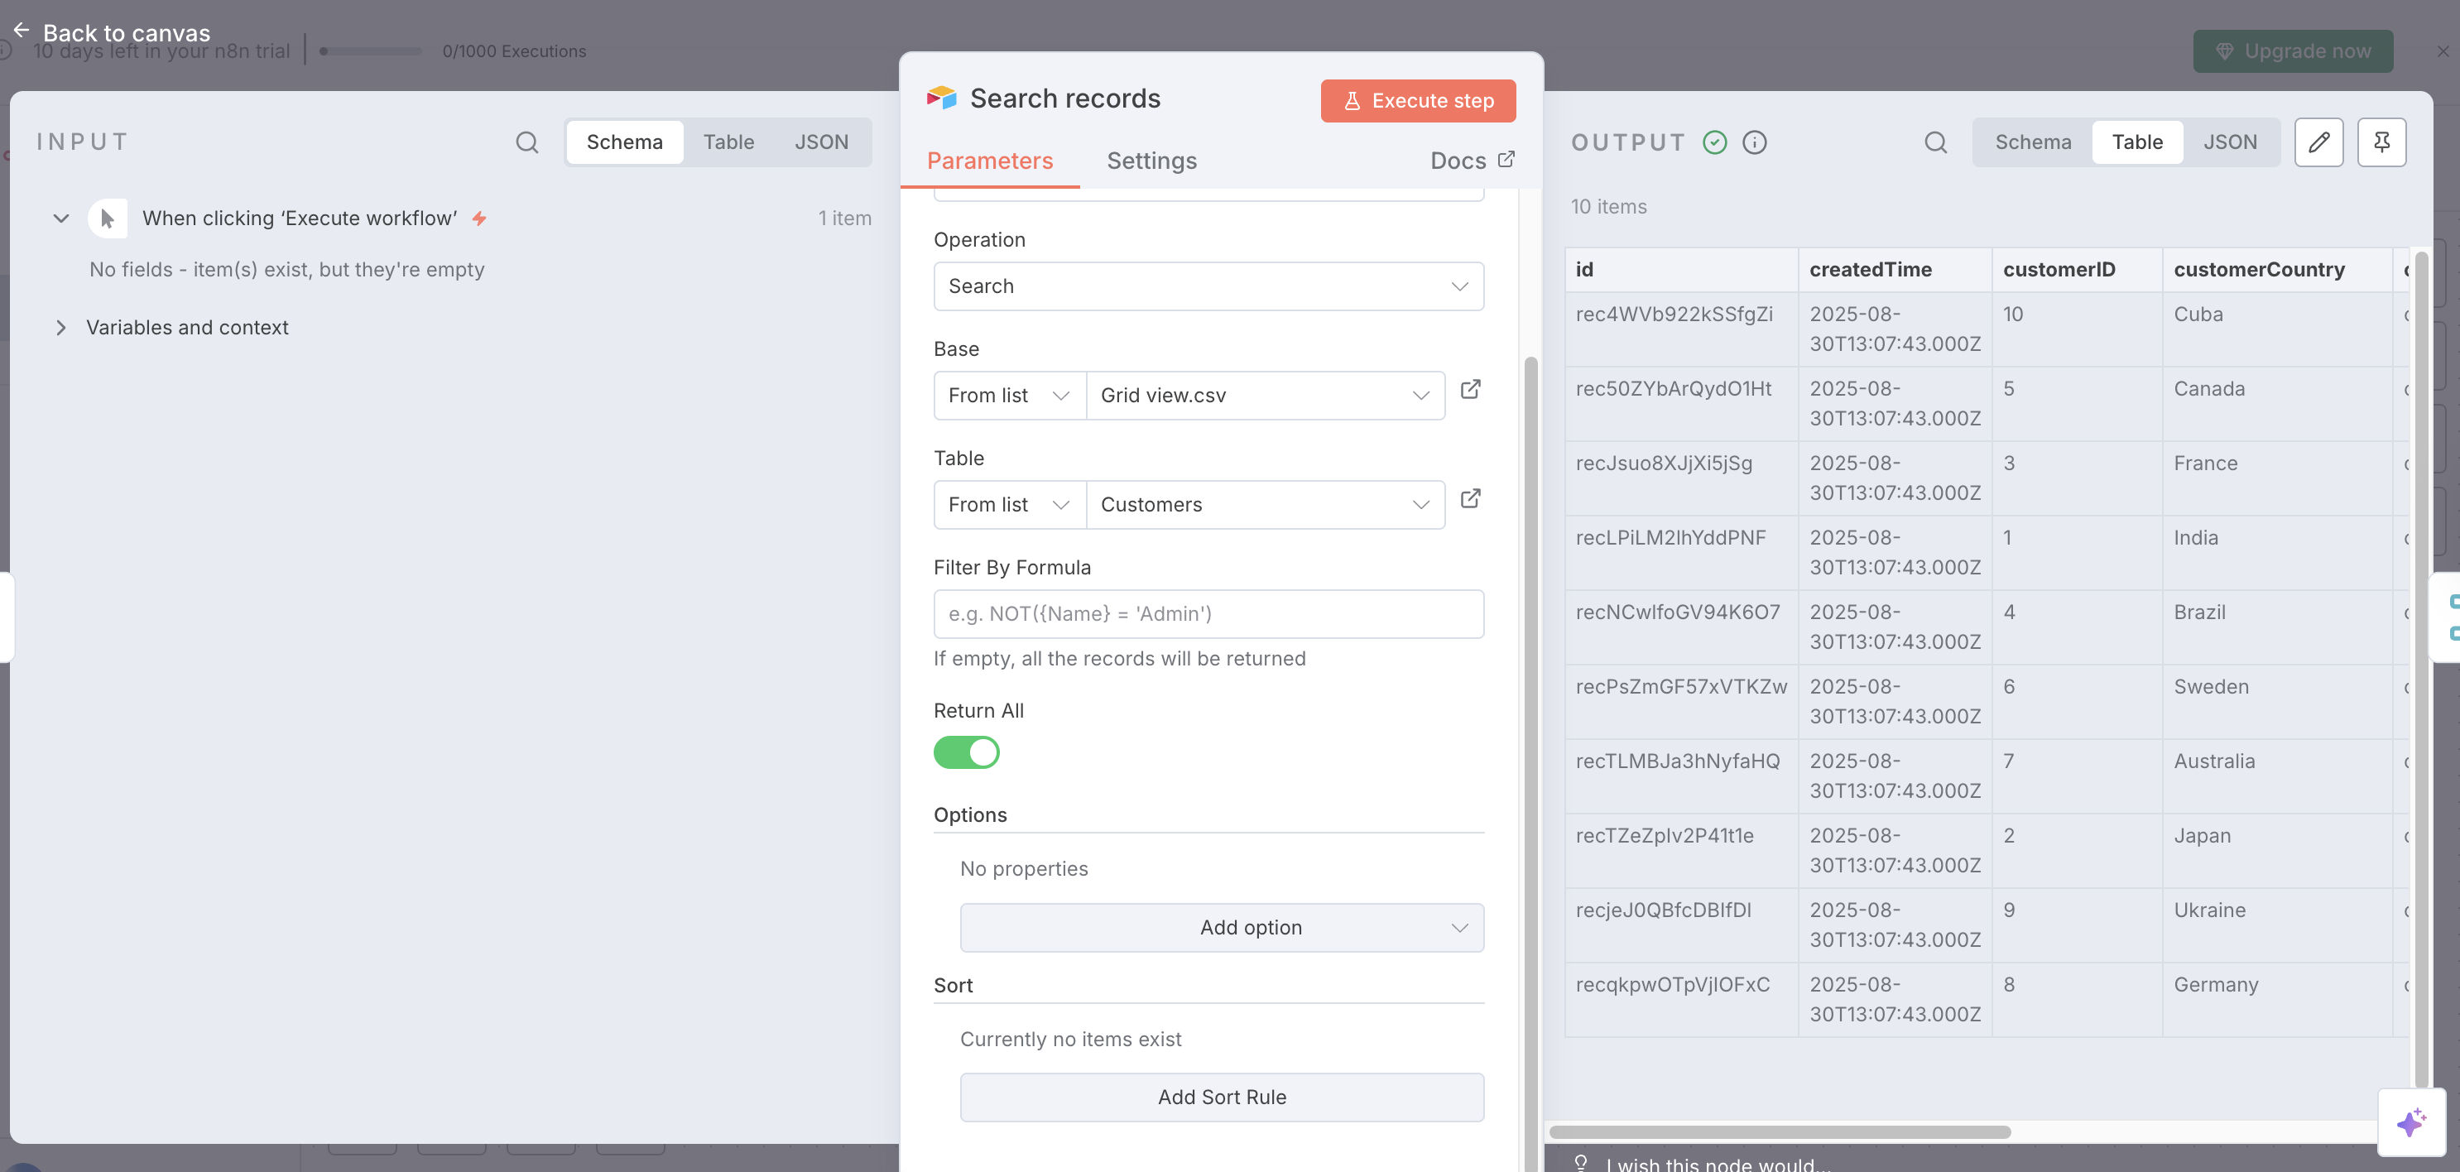
Task: Select the INPUT JSON view
Action: click(821, 142)
